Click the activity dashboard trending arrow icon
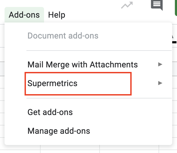 (x=127, y=5)
